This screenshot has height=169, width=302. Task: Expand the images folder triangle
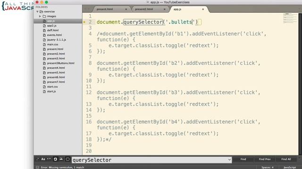pos(40,16)
